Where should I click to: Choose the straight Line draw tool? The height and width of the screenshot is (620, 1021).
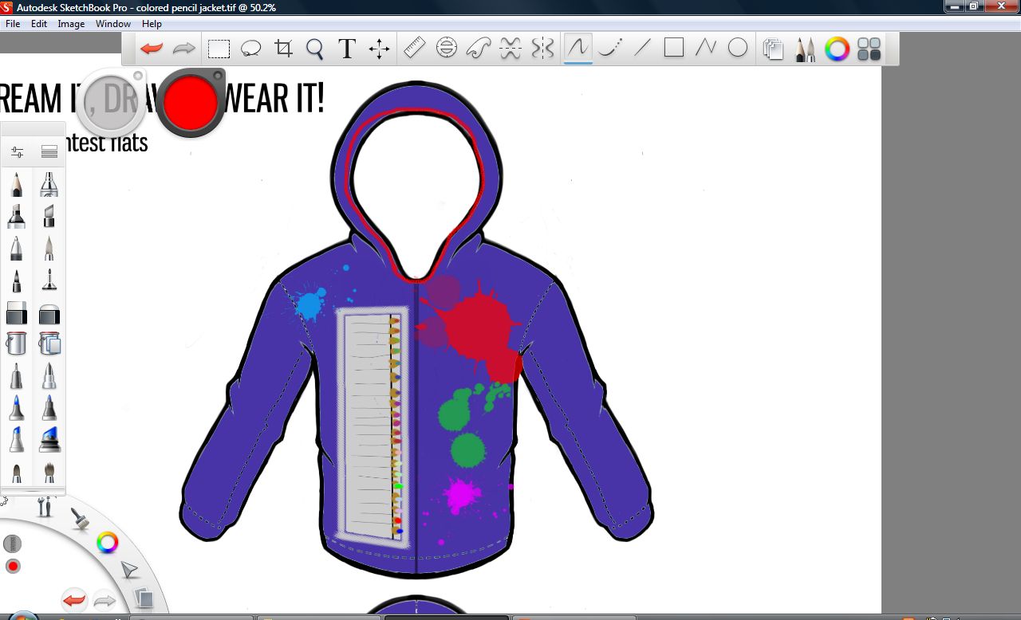[x=642, y=49]
